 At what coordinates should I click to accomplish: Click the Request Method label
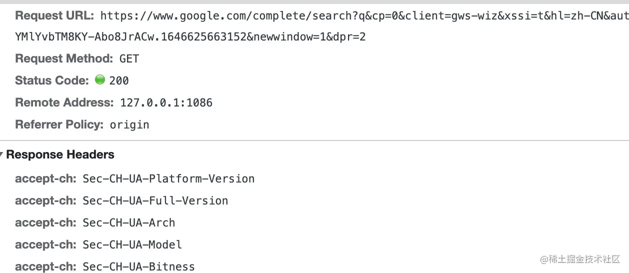64,58
